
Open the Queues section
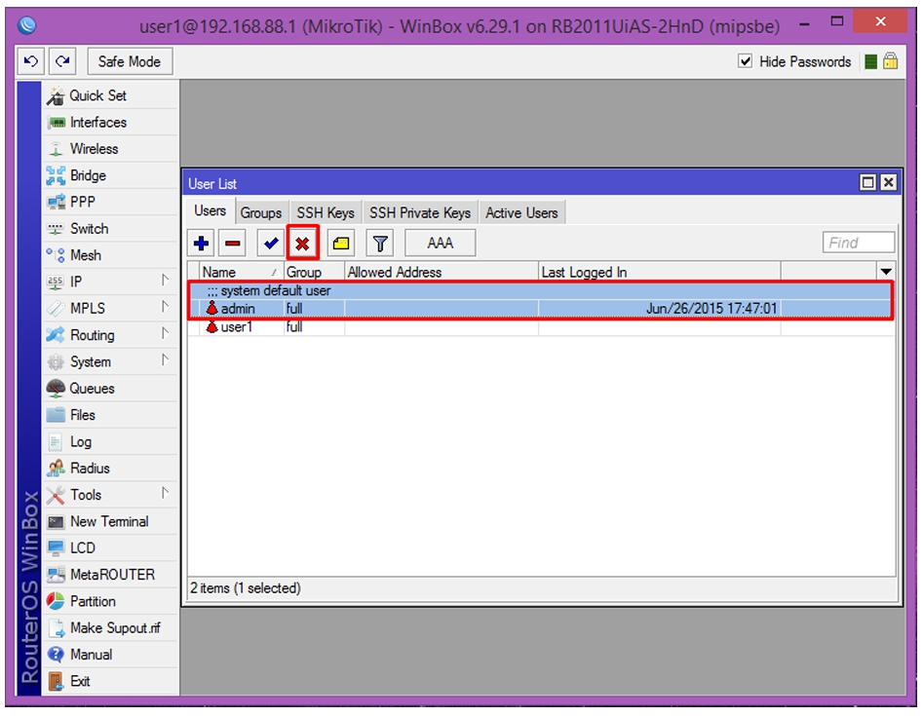click(111, 389)
